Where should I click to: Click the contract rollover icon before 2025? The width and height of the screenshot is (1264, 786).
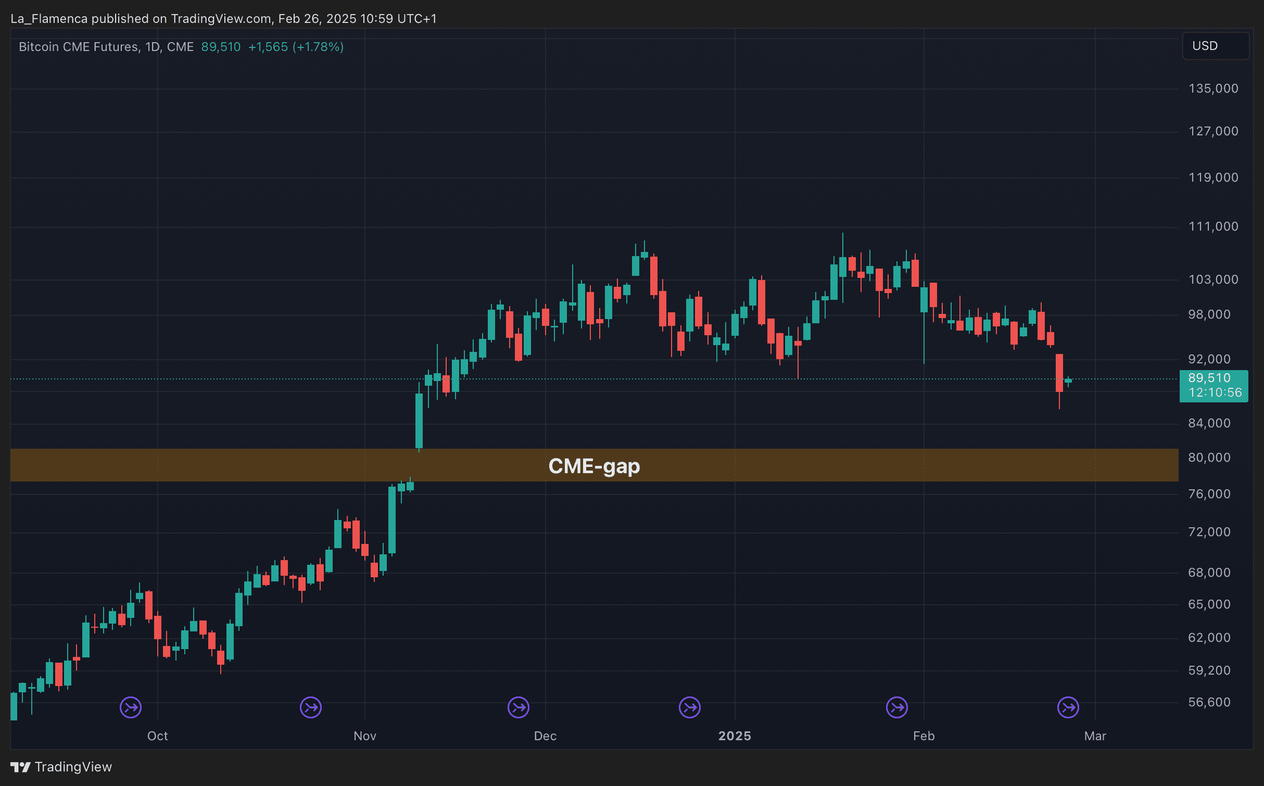[x=690, y=707]
